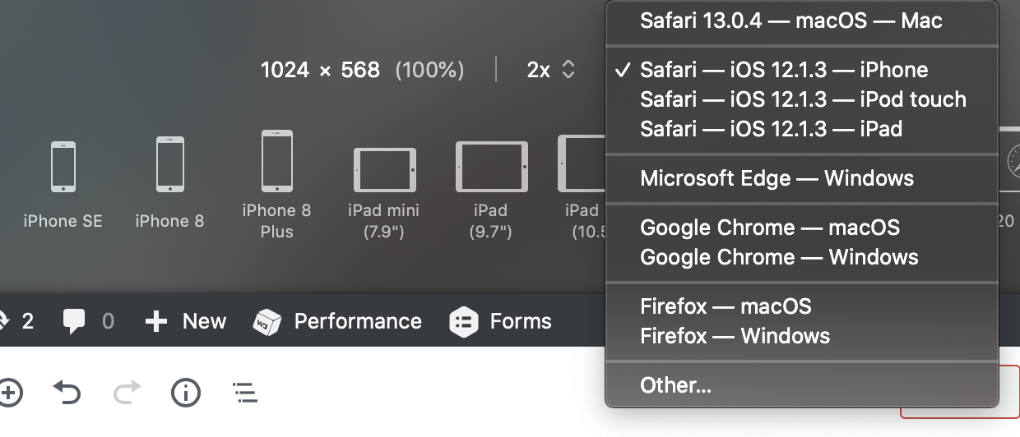The height and width of the screenshot is (437, 1020).
Task: Click the add block plus icon
Action: coord(8,393)
